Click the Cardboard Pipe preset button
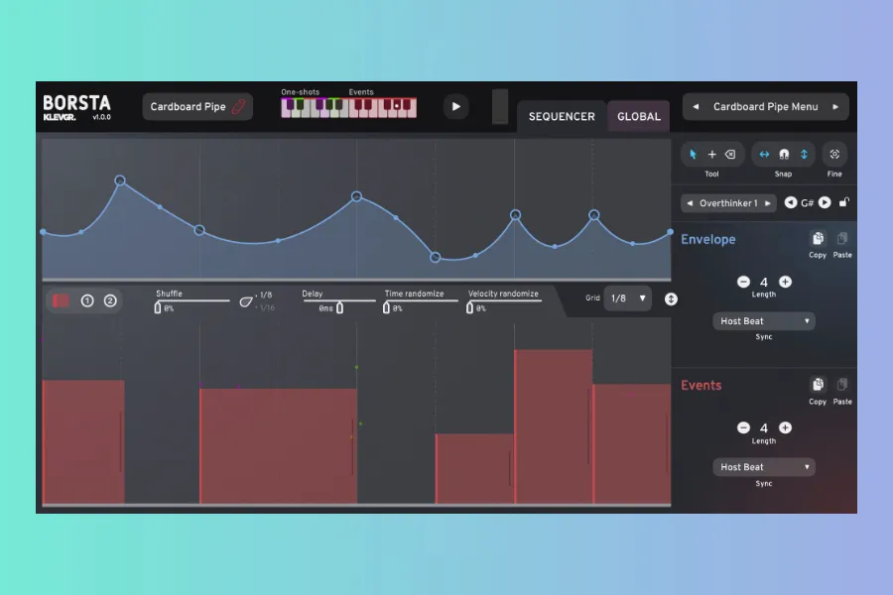 197,107
